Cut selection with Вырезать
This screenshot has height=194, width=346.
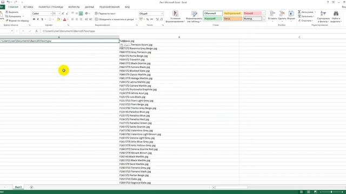[x=12, y=12]
